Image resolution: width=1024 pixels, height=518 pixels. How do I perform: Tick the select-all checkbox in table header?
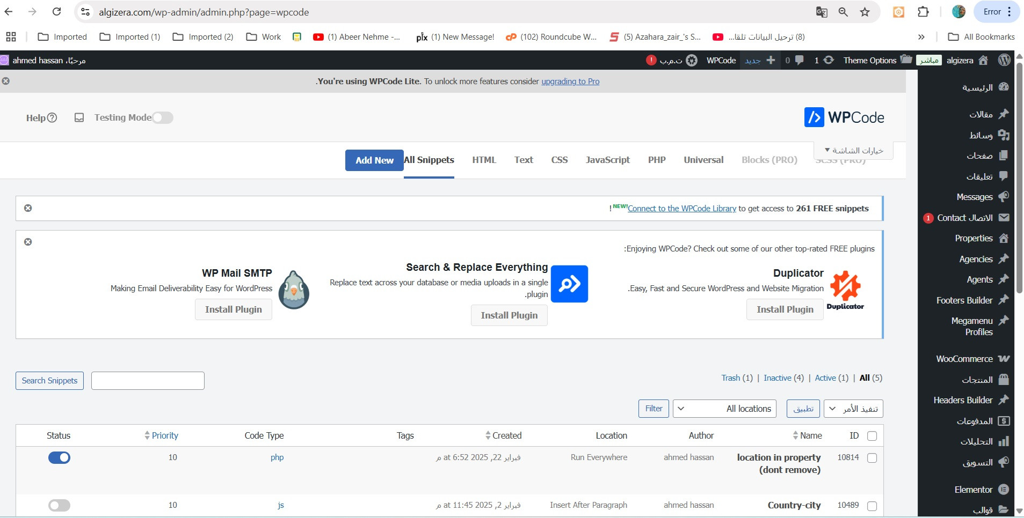872,436
